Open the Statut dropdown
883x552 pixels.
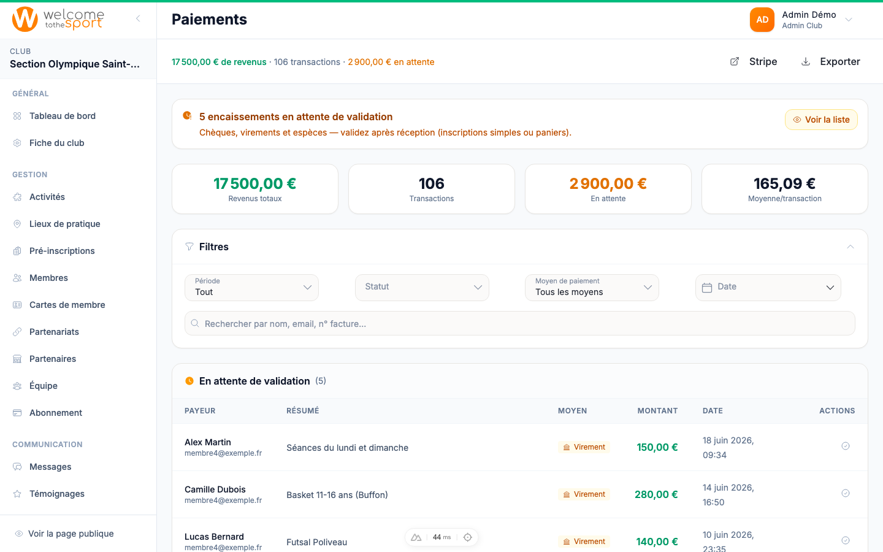(x=422, y=288)
